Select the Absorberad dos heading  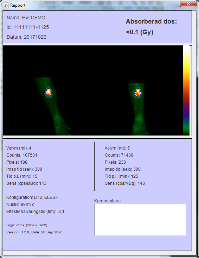click(151, 21)
